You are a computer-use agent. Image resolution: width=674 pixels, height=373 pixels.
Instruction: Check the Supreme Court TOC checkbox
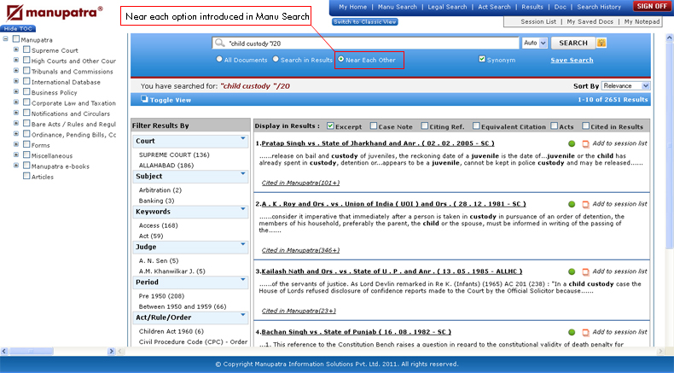26,50
